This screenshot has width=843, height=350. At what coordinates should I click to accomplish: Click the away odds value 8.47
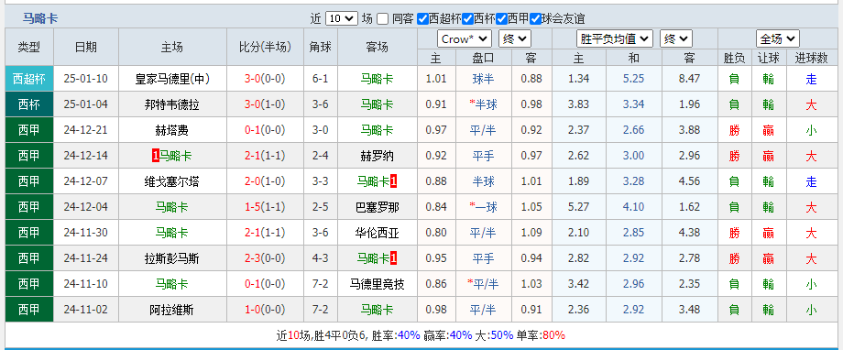point(689,79)
